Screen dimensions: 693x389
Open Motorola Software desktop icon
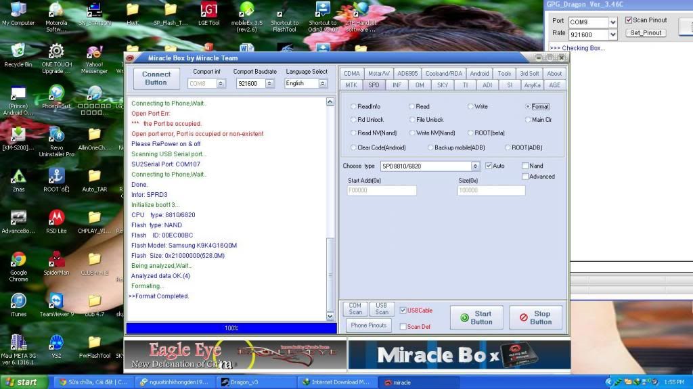(x=56, y=16)
